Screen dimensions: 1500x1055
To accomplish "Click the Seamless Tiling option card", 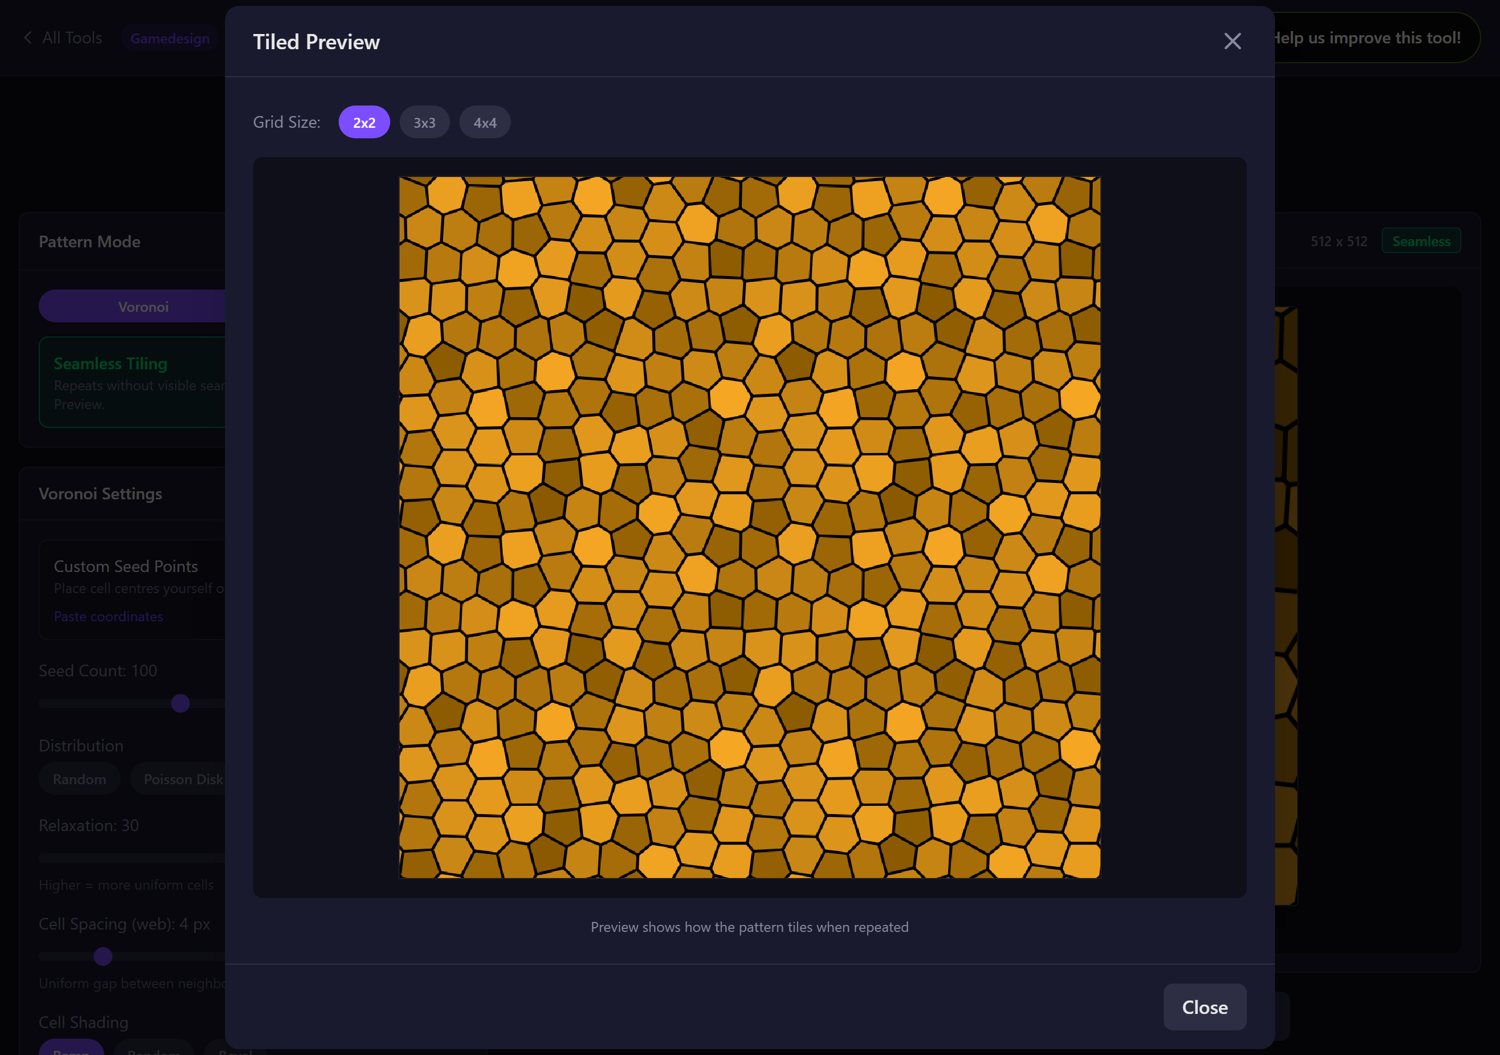I will coord(132,382).
